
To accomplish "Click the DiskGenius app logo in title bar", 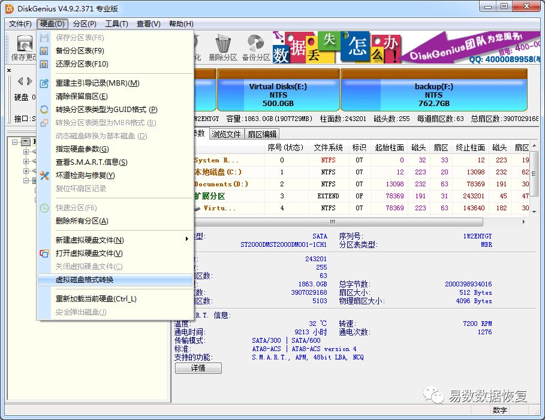I will (x=10, y=8).
